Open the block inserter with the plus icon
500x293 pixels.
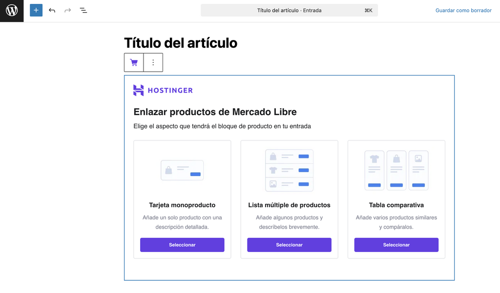[36, 10]
